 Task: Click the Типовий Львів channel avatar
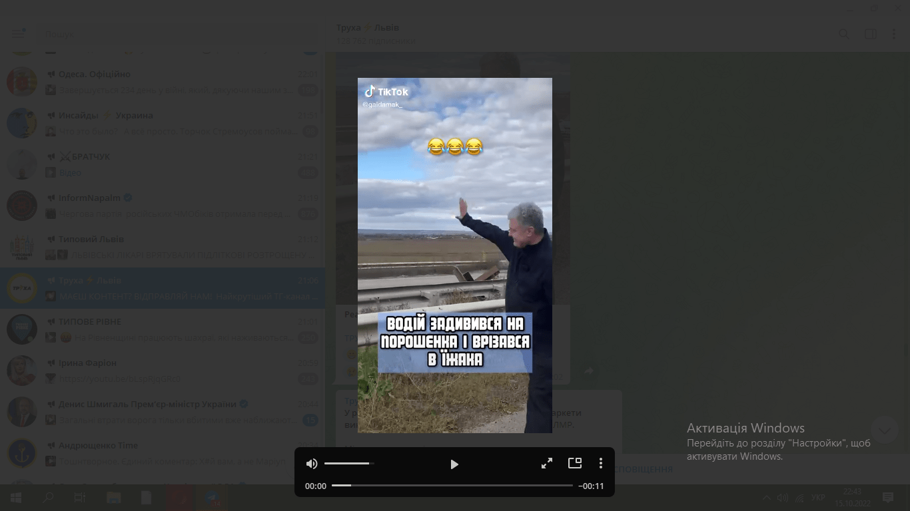(x=22, y=247)
